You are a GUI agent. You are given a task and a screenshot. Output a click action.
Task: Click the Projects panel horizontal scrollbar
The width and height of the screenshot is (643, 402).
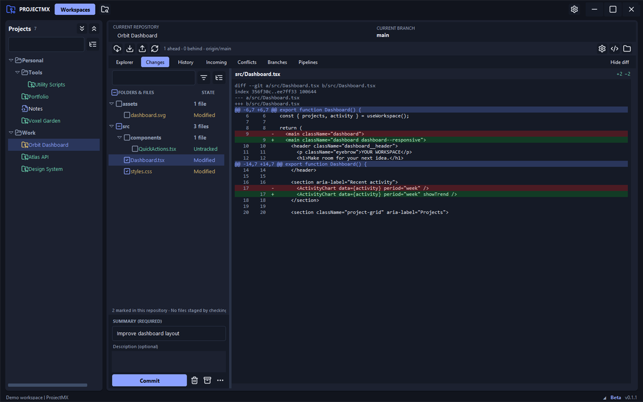point(47,385)
